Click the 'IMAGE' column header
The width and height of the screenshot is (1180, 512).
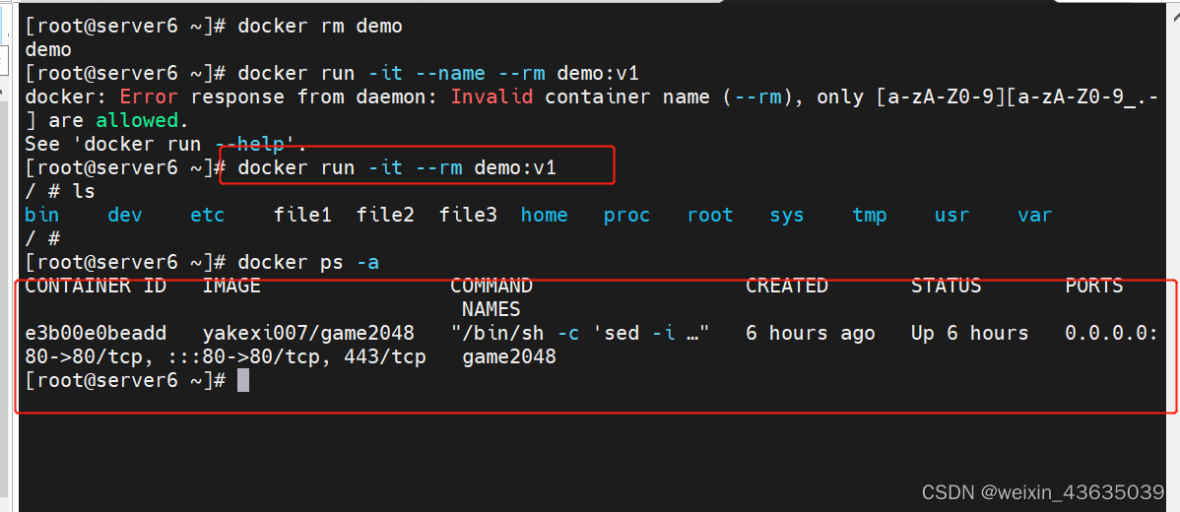[x=231, y=286]
